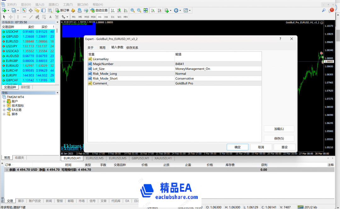This screenshot has width=340, height=209.
Task: Cancel the dialog with 取消
Action: (x=261, y=147)
